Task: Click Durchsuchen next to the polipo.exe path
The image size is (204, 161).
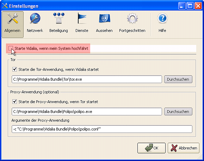Action: pos(178,112)
